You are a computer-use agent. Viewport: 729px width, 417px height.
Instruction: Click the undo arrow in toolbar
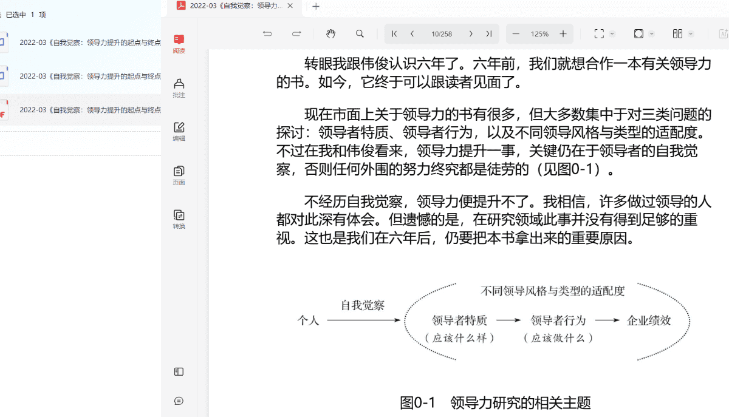pyautogui.click(x=267, y=34)
